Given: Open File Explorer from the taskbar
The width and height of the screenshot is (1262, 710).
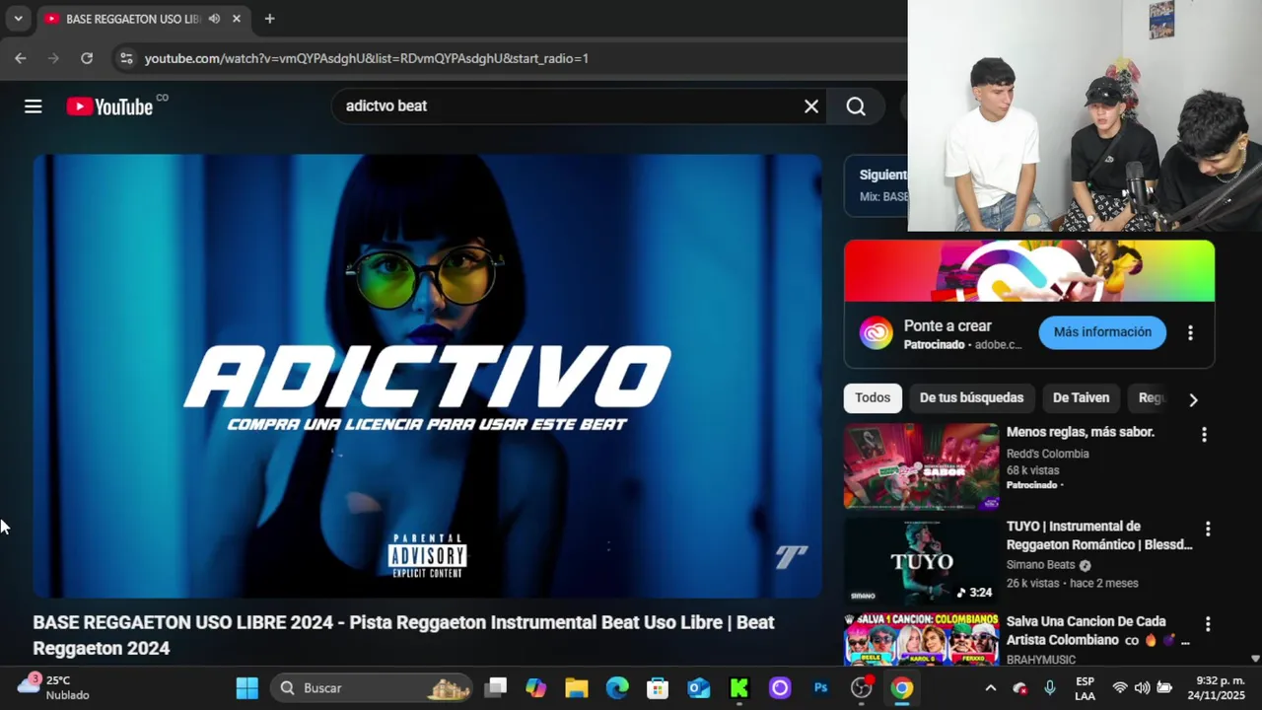Looking at the screenshot, I should coord(577,688).
